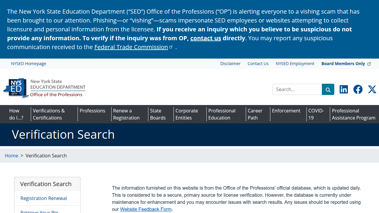Viewport: 379px width, 213px height.
Task: Open the Professional Assistance Program menu
Action: click(x=354, y=114)
